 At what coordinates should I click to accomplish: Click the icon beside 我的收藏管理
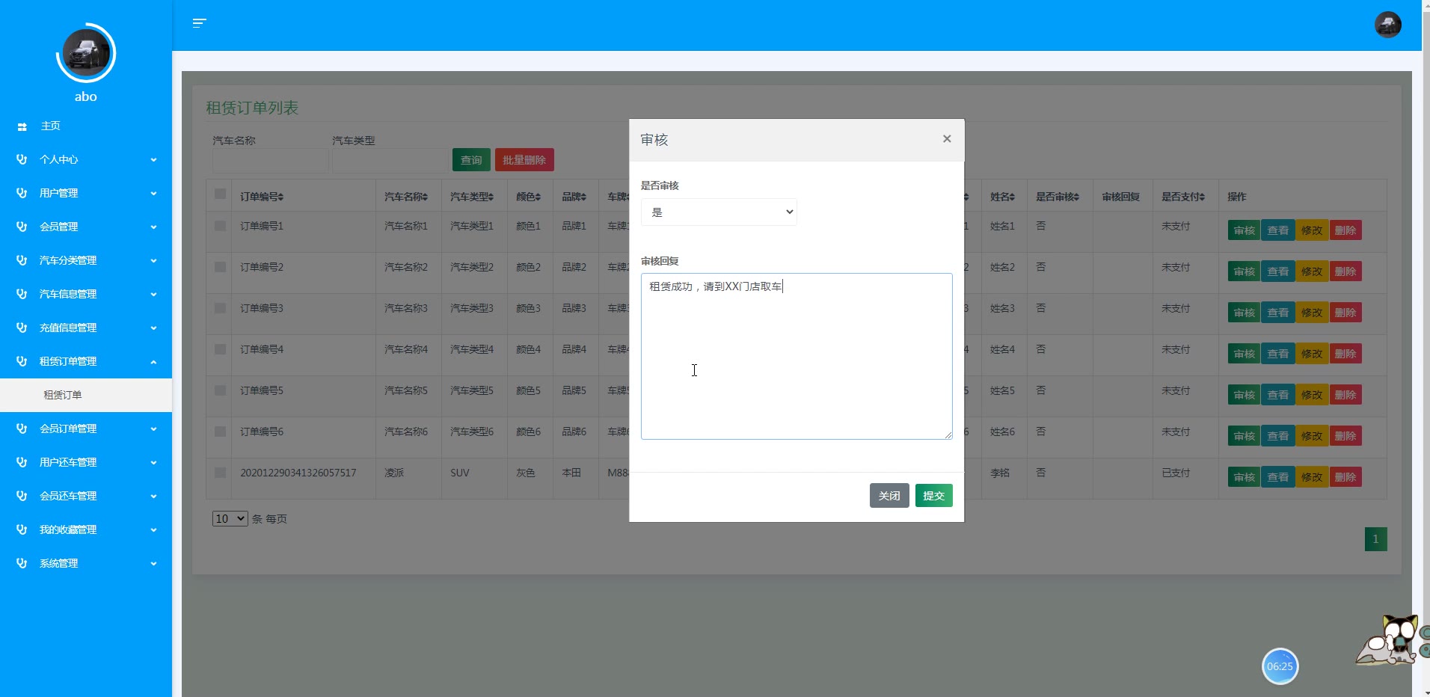(x=22, y=529)
